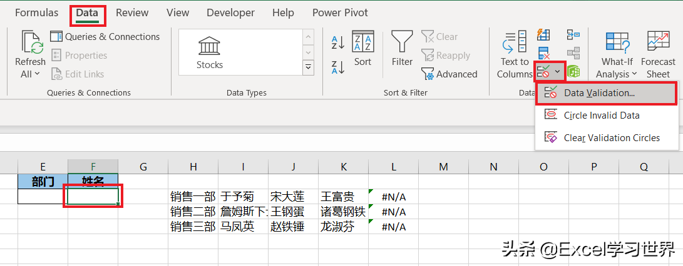This screenshot has height=266, width=683.
Task: Launch Text to Columns wizard
Action: pos(515,55)
